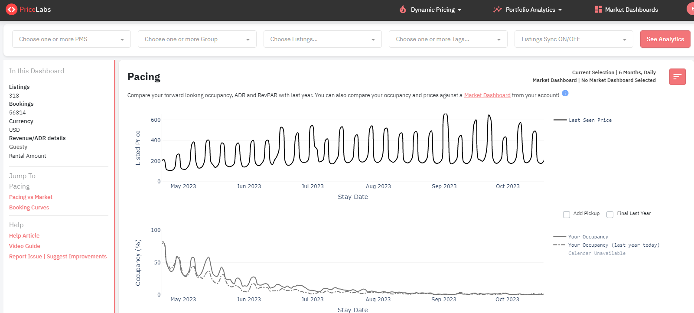Click the See Analytics button
The height and width of the screenshot is (313, 694).
click(665, 39)
